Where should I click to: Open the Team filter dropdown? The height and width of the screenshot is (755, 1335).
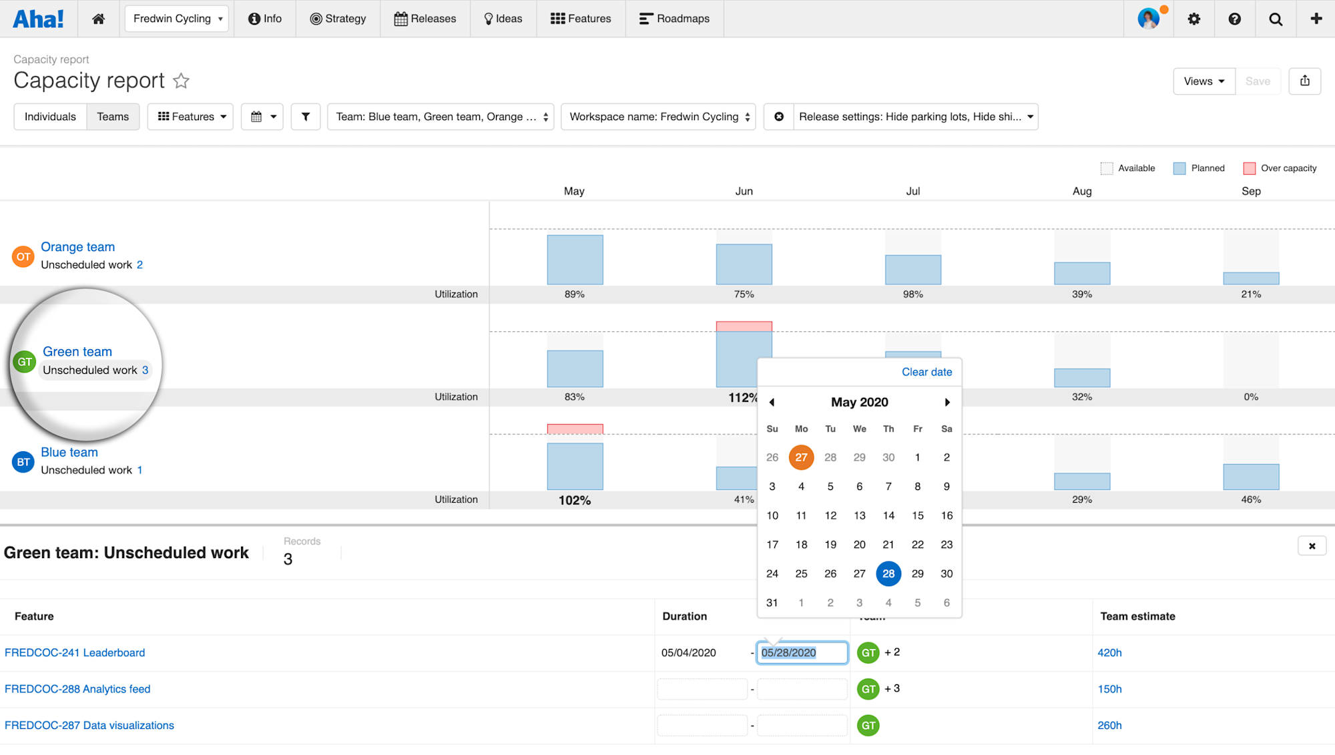pos(441,116)
